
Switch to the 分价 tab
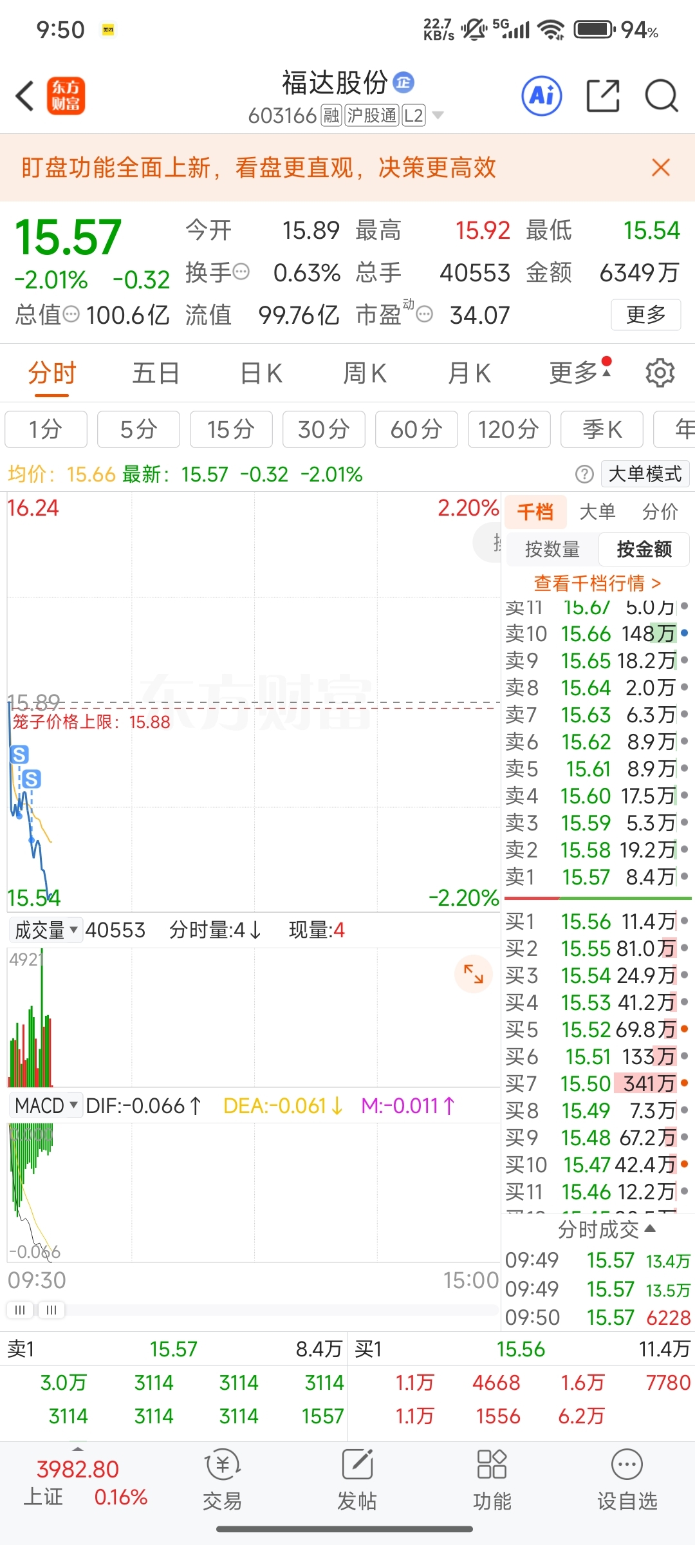coord(660,512)
